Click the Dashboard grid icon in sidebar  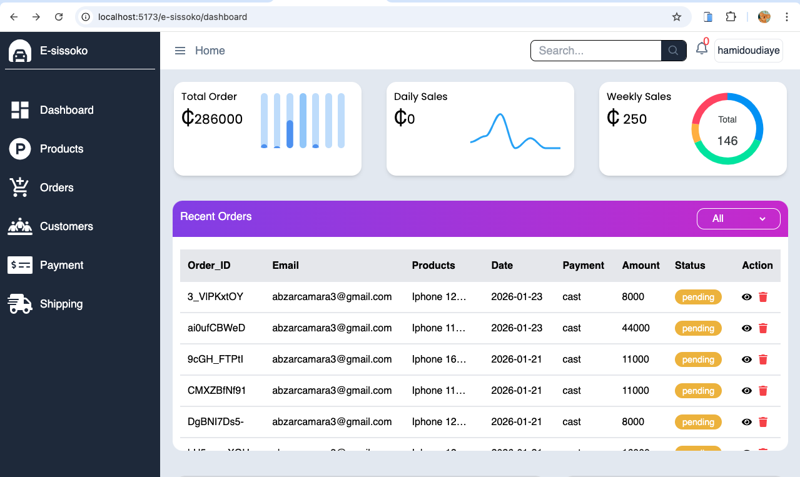point(20,110)
